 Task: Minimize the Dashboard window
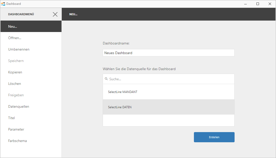245,4
